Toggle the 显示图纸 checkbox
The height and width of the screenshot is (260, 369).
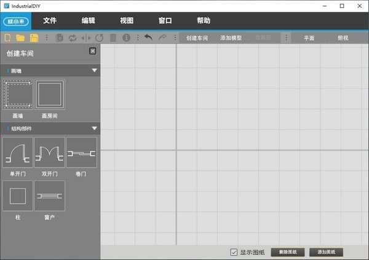234,252
